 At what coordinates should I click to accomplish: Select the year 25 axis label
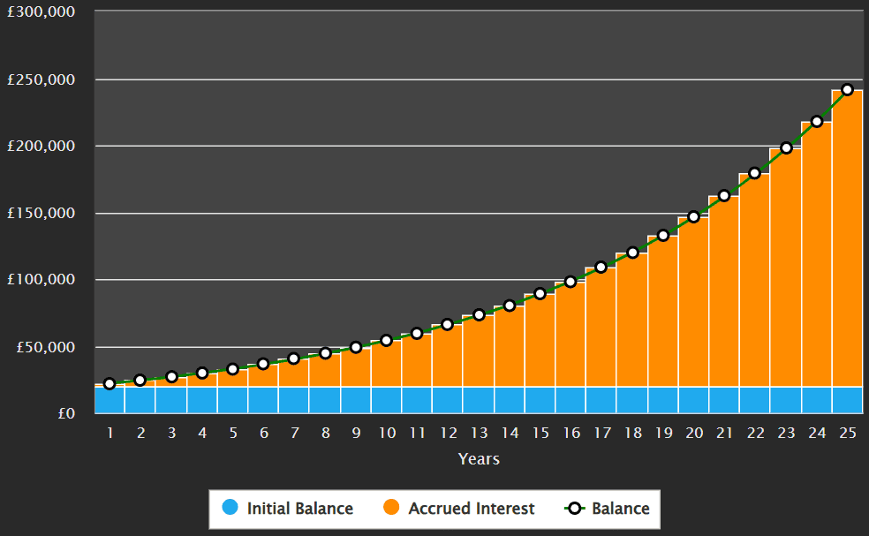coord(847,434)
